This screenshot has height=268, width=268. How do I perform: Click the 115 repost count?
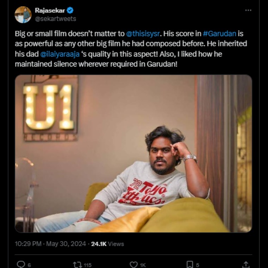coord(87,265)
